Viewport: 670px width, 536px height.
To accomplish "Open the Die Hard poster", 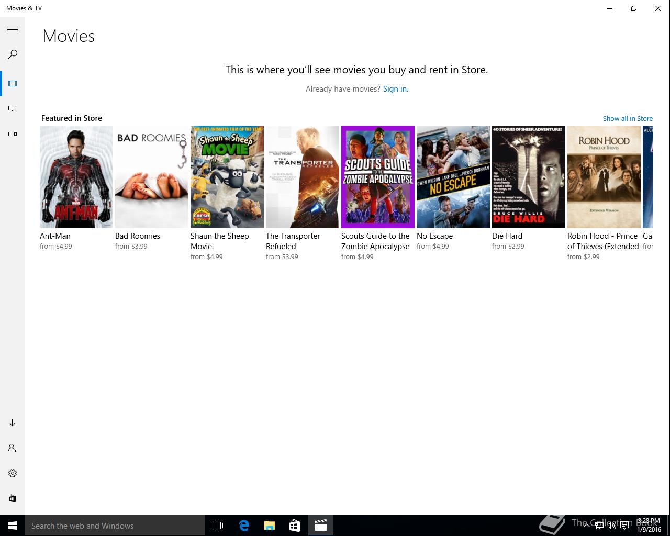I will coord(529,177).
